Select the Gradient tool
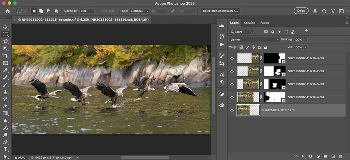350x160 pixels. pyautogui.click(x=5, y=113)
